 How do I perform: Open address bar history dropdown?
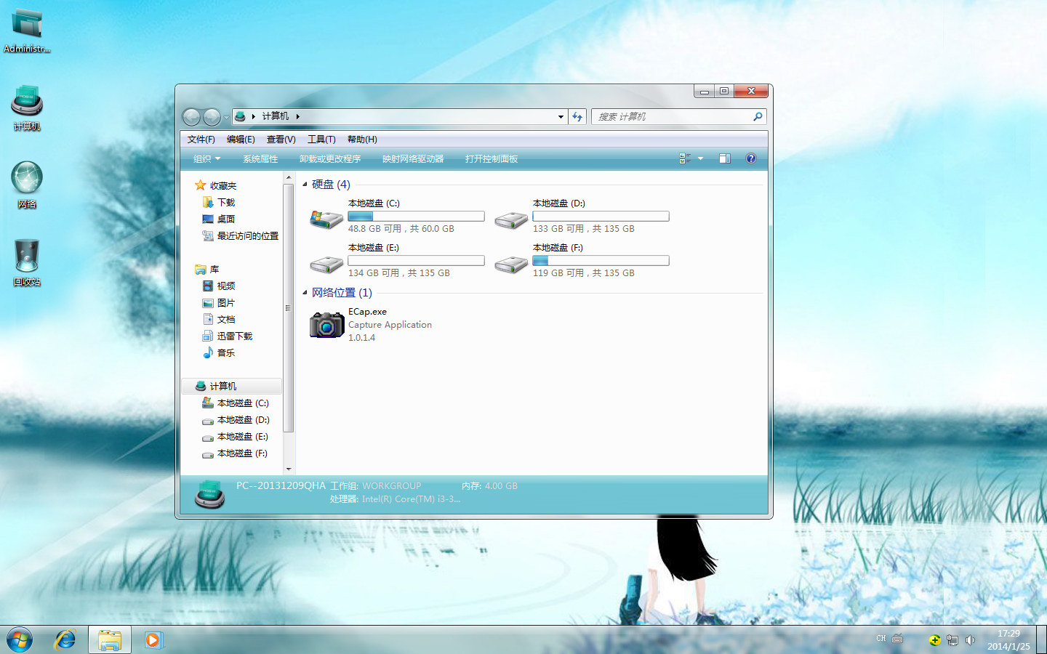coord(561,116)
